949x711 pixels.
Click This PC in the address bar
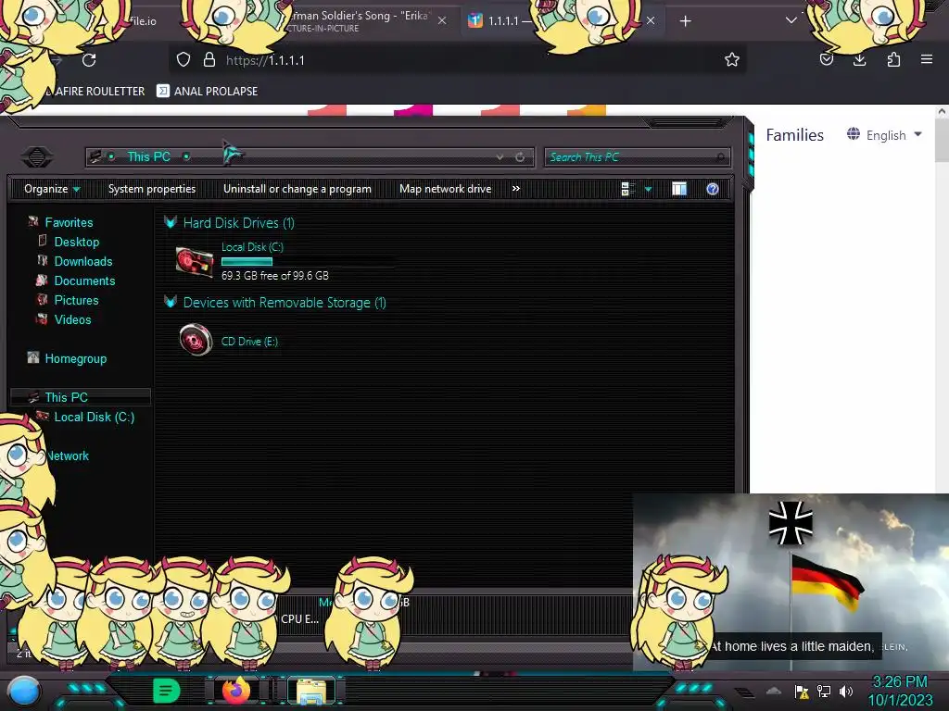149,156
